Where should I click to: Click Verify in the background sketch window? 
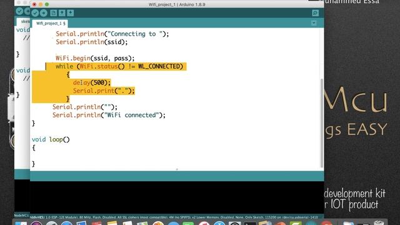(x=19, y=11)
